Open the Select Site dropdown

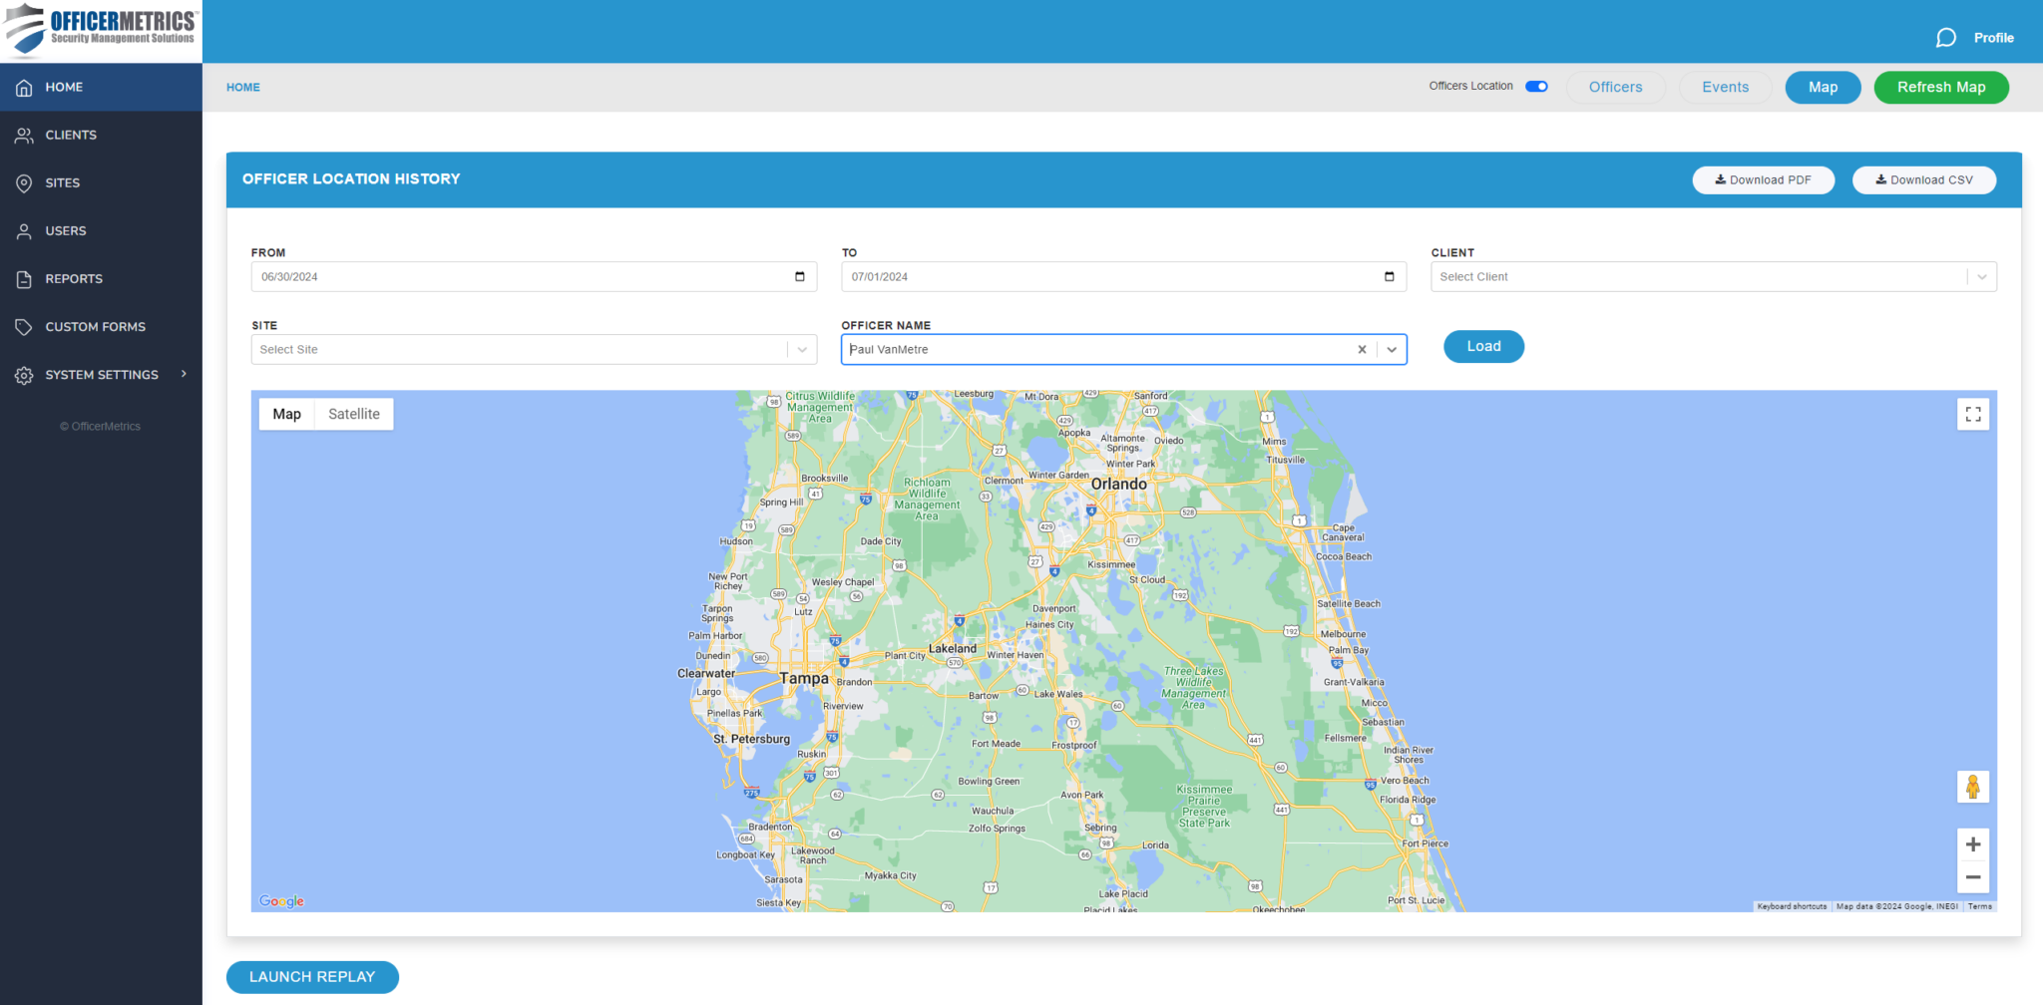pos(801,350)
